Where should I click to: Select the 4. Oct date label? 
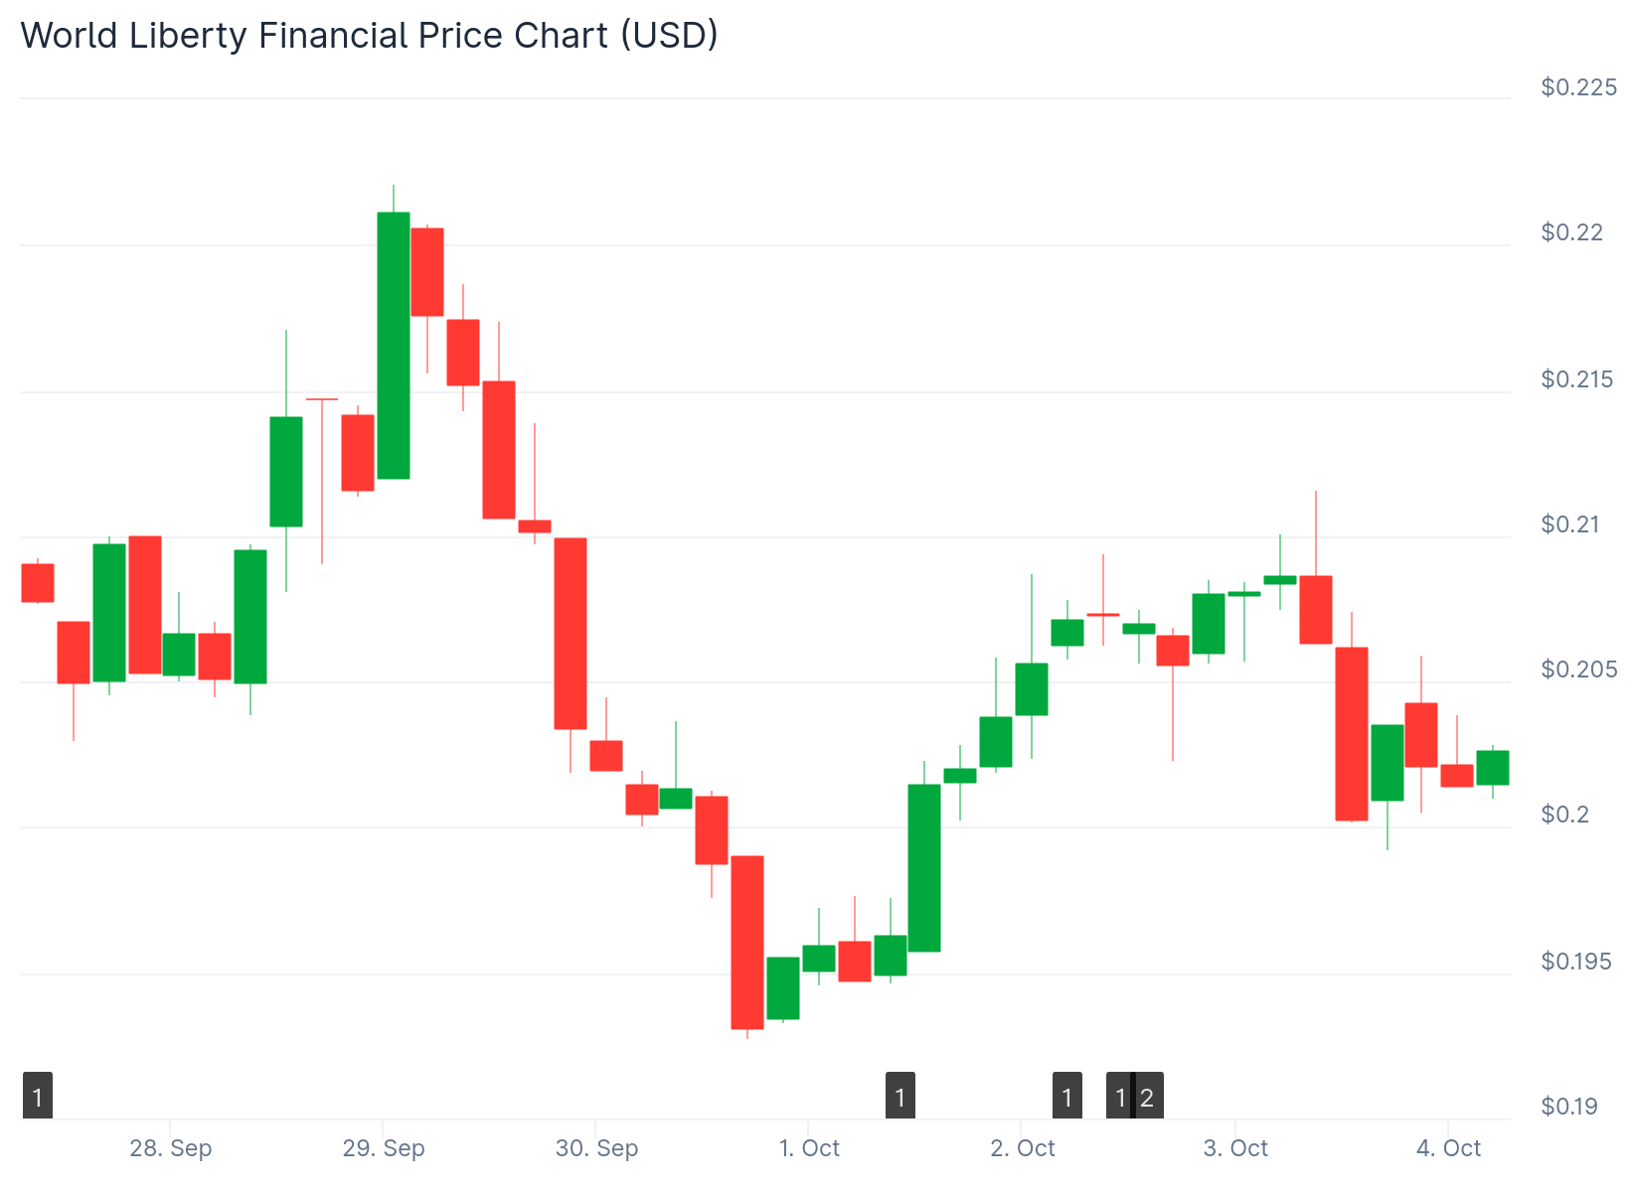click(x=1448, y=1148)
